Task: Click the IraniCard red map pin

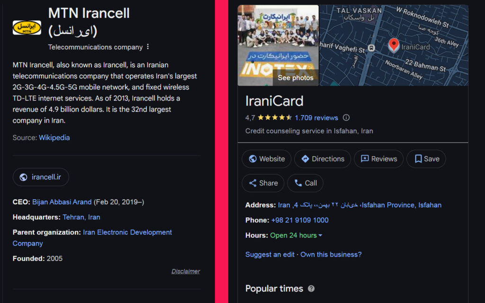Action: 394,45
